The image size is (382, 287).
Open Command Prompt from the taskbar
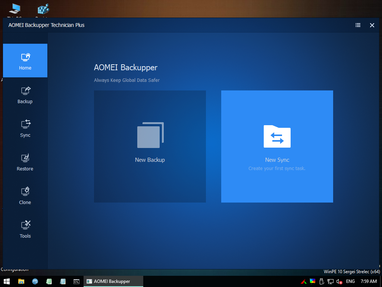pos(76,281)
